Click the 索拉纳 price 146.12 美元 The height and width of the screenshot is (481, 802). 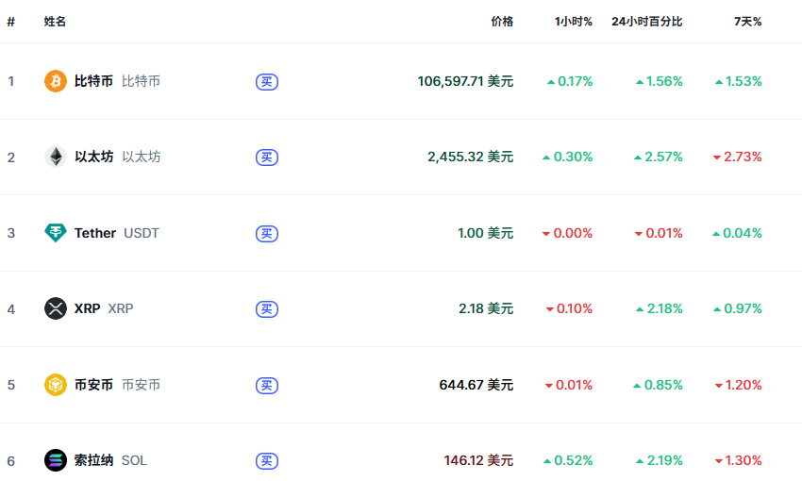click(x=478, y=460)
